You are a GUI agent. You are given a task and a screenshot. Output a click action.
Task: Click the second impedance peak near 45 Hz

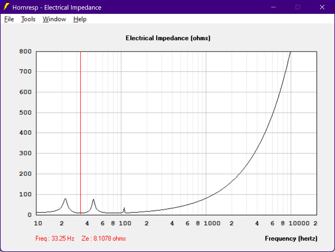coord(93,200)
